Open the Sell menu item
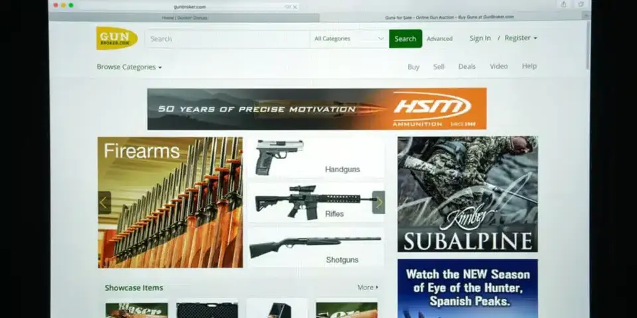 coord(439,67)
